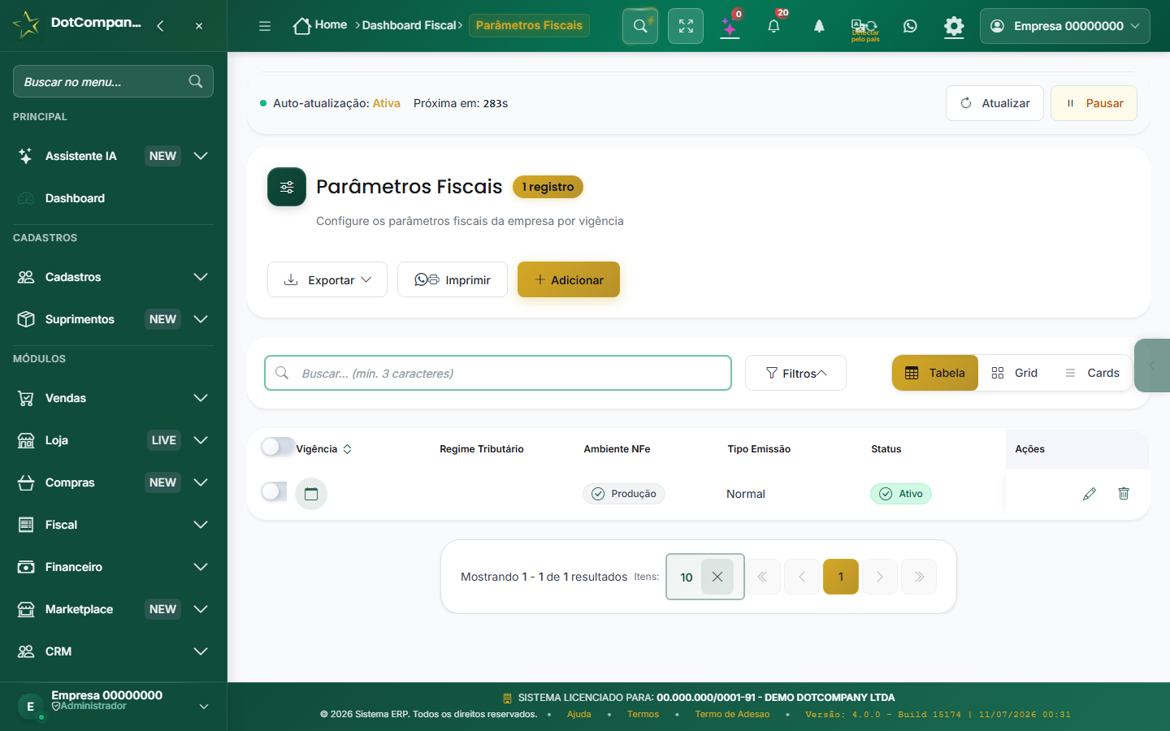Screen dimensions: 1170x731
Task: Open Termo de Adesao footer link
Action: (x=732, y=715)
